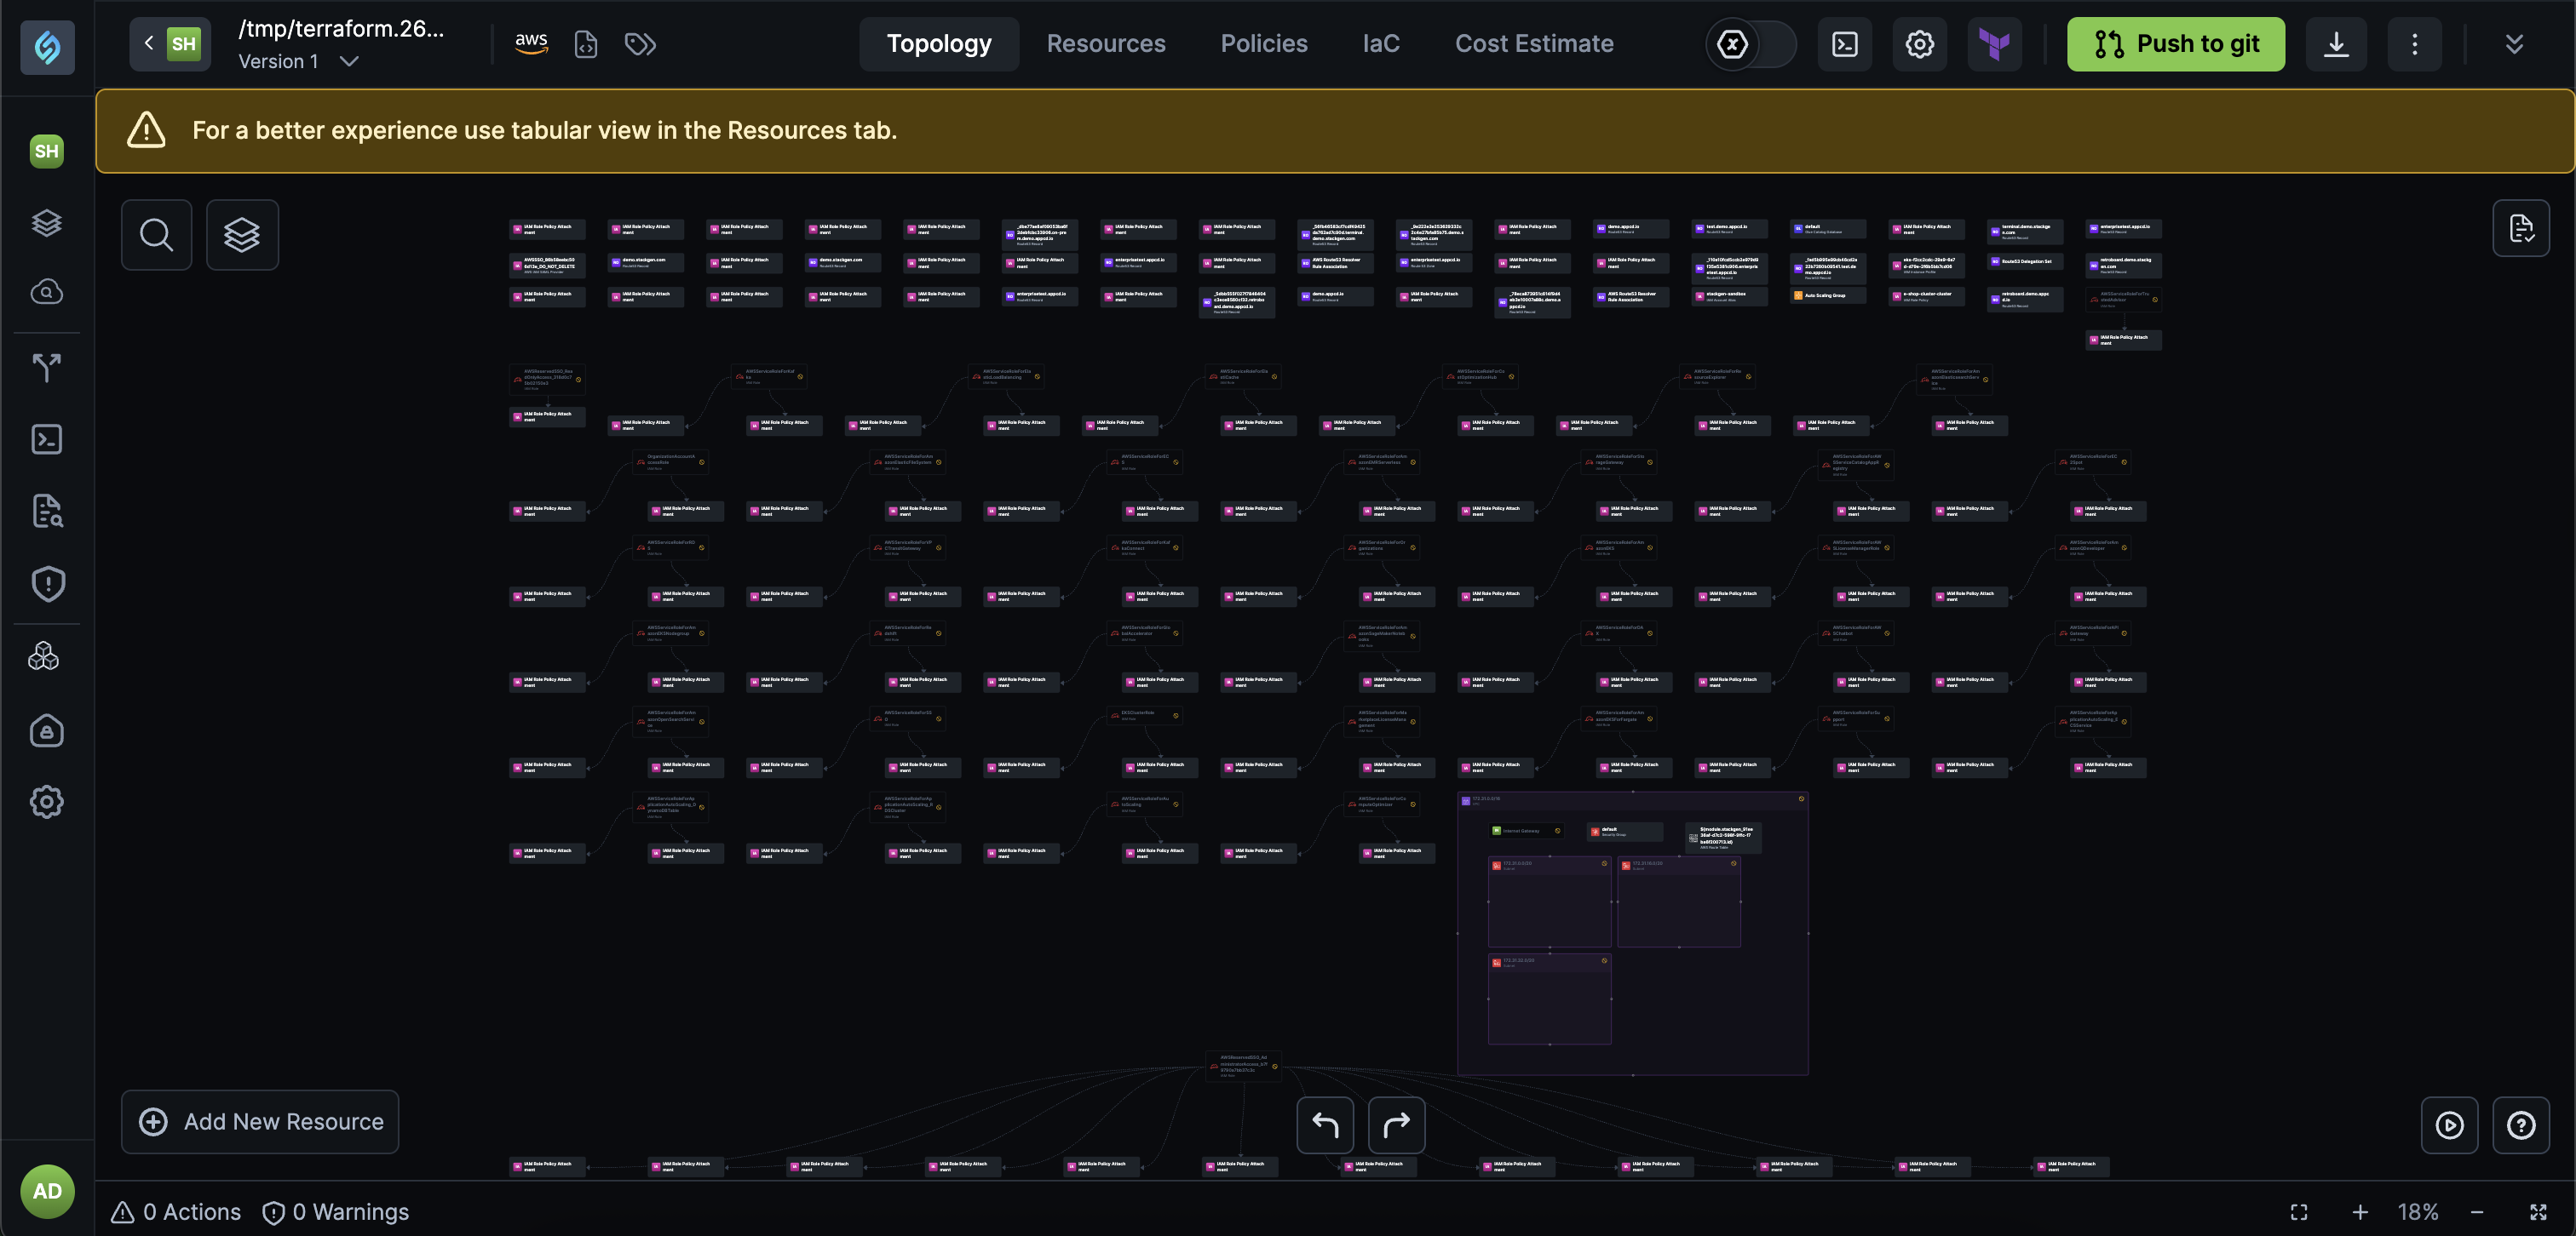Image resolution: width=2576 pixels, height=1236 pixels.
Task: Open the shield security icon in sidebar
Action: (47, 585)
